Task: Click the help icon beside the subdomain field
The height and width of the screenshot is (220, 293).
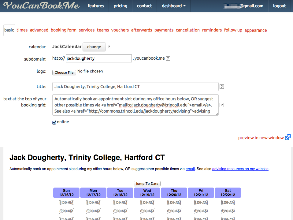Action: tap(168, 58)
